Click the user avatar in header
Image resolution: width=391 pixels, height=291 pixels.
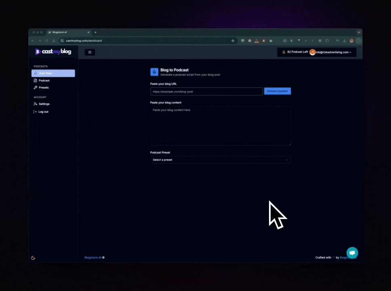click(x=312, y=52)
